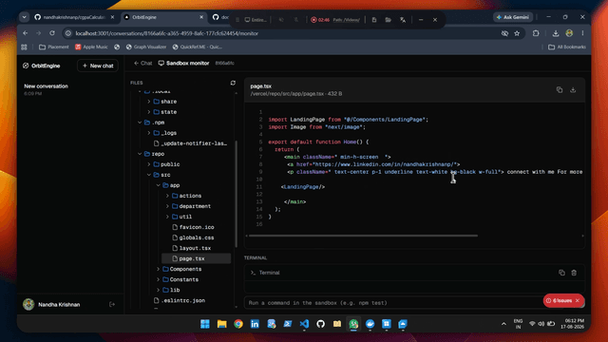This screenshot has width=608, height=342.
Task: Go back in browser history
Action: (26, 33)
